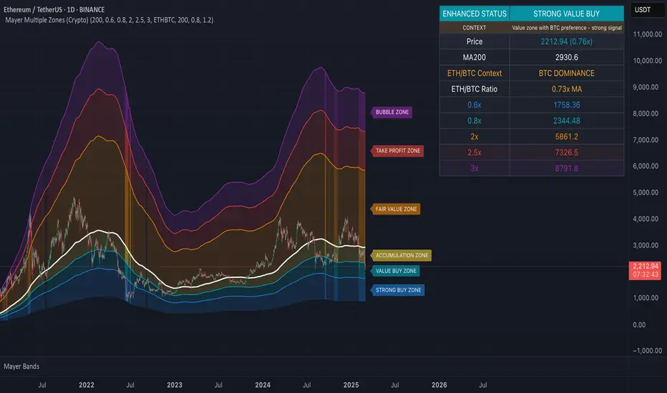
Task: Click the 11,000.00 price axis label
Action: (647, 34)
